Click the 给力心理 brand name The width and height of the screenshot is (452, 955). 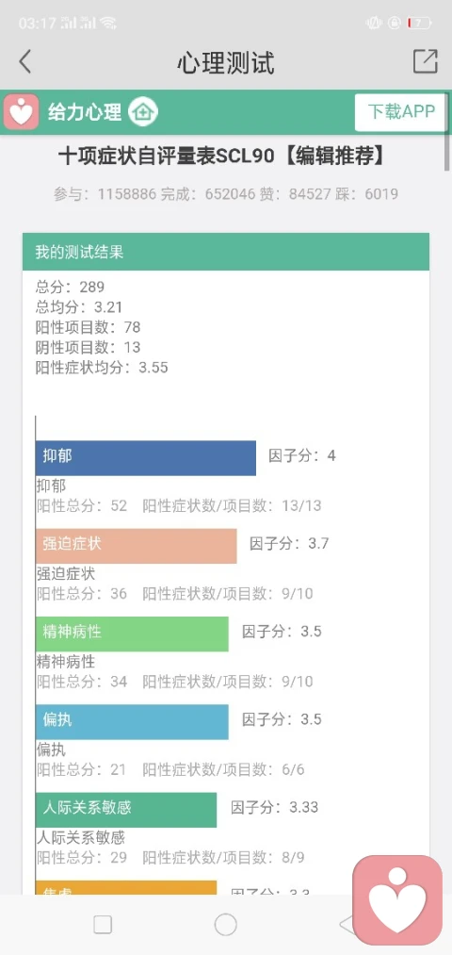85,112
